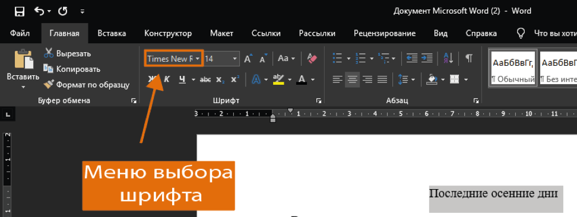
Task: Open the Рецензирование tab
Action: coord(385,33)
